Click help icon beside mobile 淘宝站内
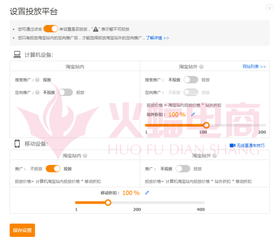 85,156
